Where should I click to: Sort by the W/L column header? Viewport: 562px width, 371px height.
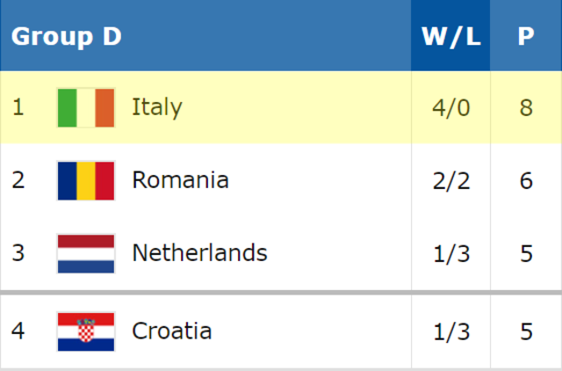point(450,35)
